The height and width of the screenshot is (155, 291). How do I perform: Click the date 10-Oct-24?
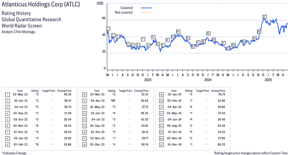click(175, 132)
